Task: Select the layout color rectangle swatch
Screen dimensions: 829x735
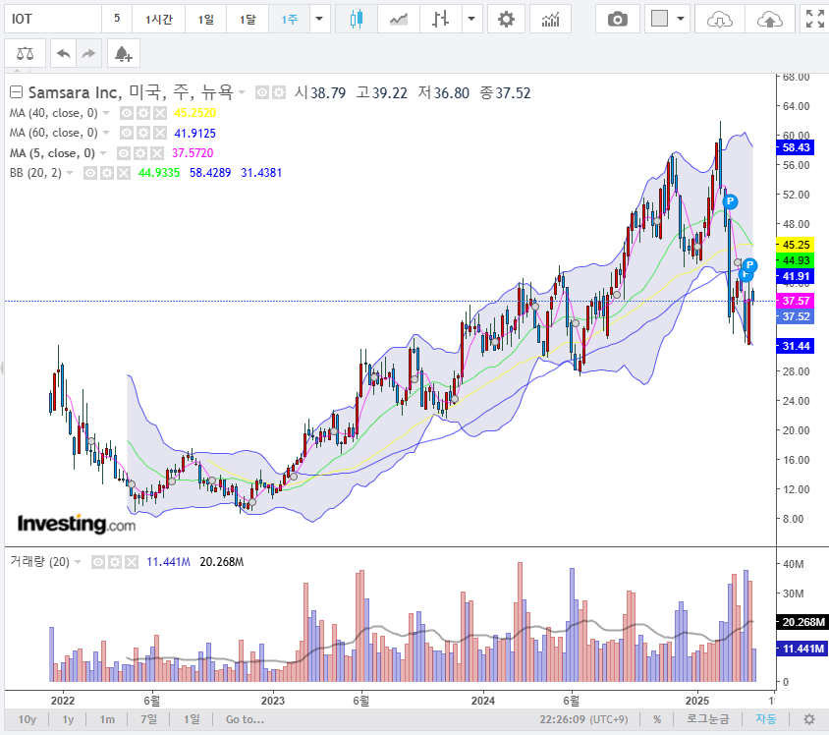Action: (659, 19)
